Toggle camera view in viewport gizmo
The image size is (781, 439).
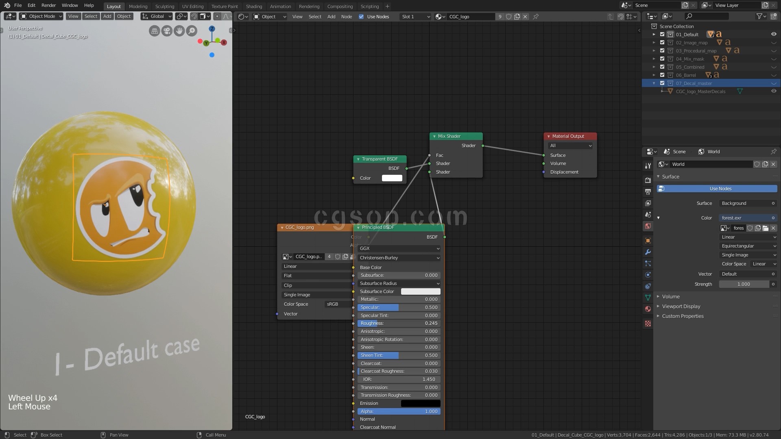[x=167, y=31]
